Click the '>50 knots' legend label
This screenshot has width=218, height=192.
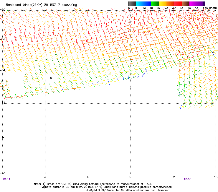(209, 8)
